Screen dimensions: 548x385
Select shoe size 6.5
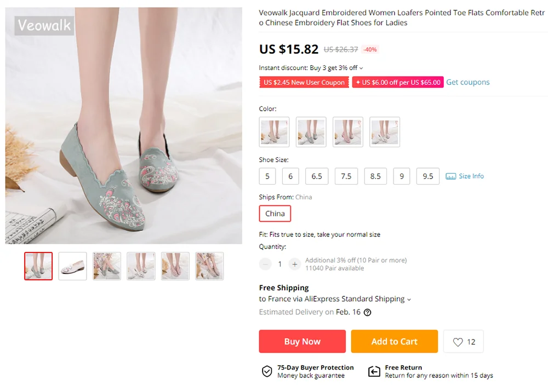317,176
